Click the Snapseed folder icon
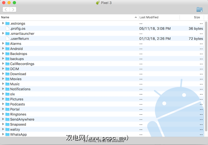Viewport: 208px width, 145px height. point(7,124)
